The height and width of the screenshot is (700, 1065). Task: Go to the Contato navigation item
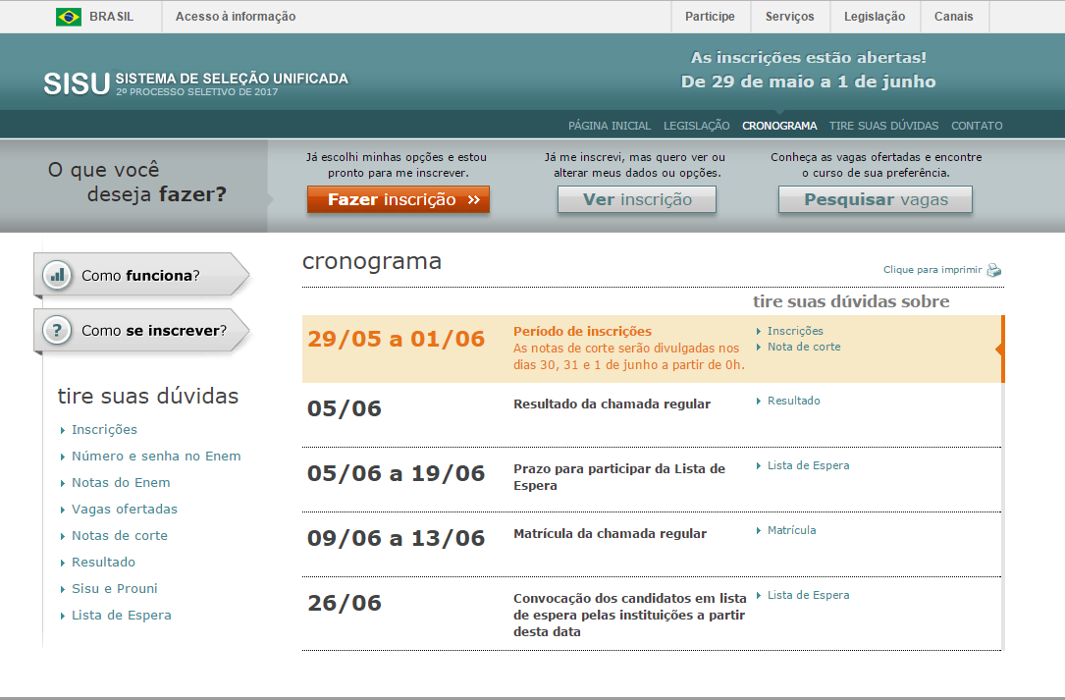[x=976, y=126]
